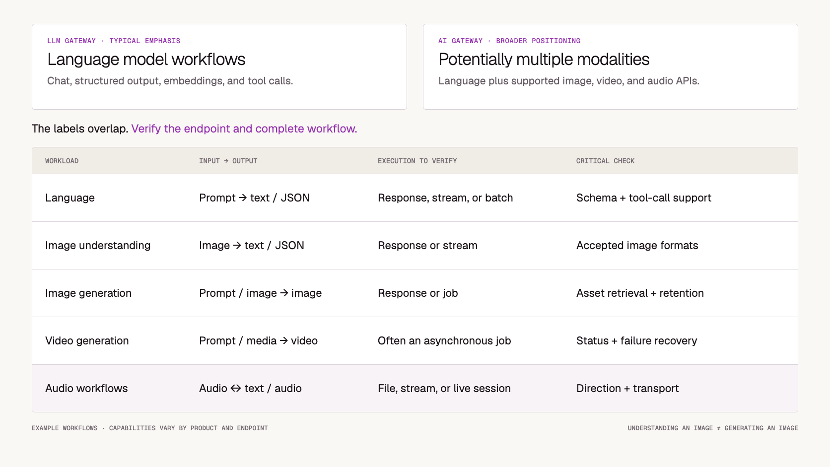830x467 pixels.
Task: Click 'Schema + tool-call support' cell
Action: pyautogui.click(x=644, y=198)
